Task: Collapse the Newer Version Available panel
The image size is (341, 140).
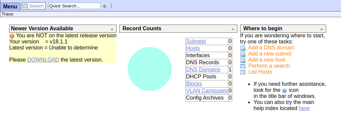Action: (112, 29)
